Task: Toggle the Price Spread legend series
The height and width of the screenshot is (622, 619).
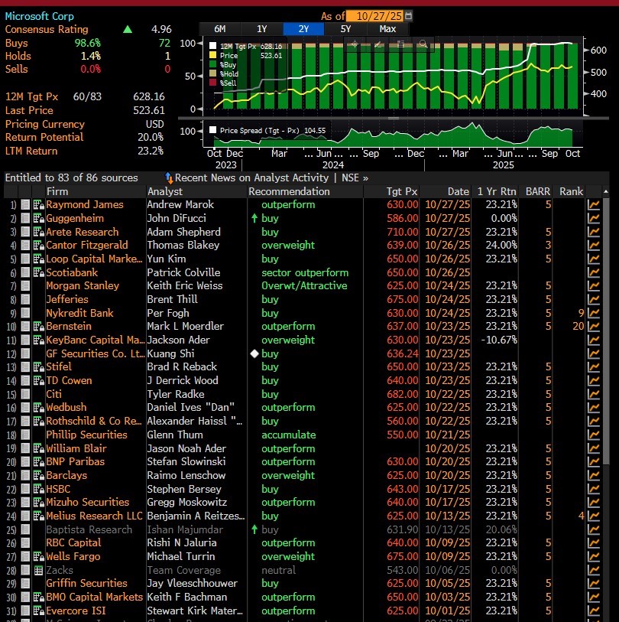Action: (x=213, y=130)
